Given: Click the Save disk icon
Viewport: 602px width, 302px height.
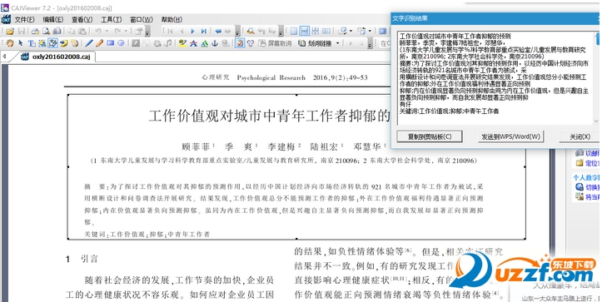Looking at the screenshot, I should 22,31.
